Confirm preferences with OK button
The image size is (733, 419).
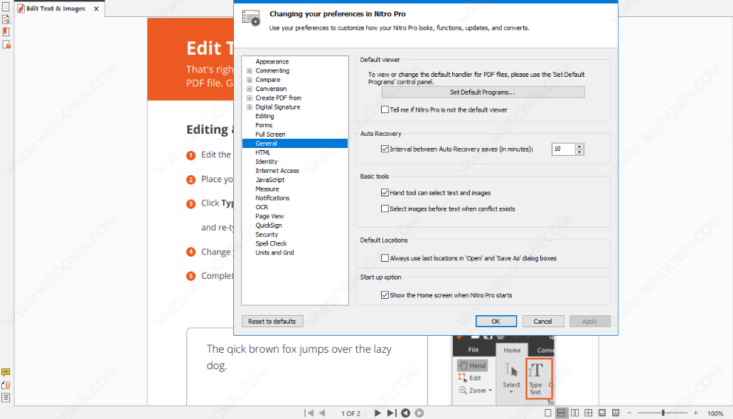click(496, 322)
